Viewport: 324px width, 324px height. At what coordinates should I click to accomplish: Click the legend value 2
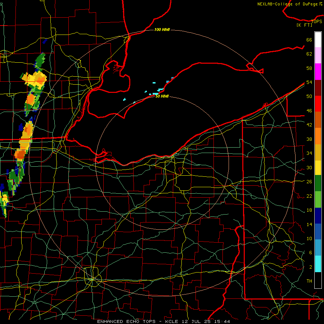click(x=310, y=267)
